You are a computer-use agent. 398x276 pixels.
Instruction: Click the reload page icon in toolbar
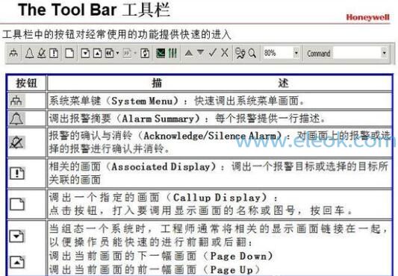pos(145,53)
